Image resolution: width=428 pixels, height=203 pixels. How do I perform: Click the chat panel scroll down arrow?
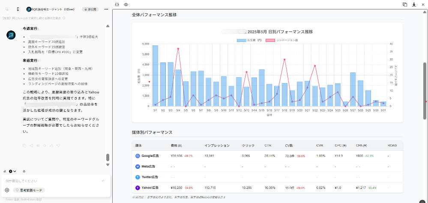coord(108,165)
